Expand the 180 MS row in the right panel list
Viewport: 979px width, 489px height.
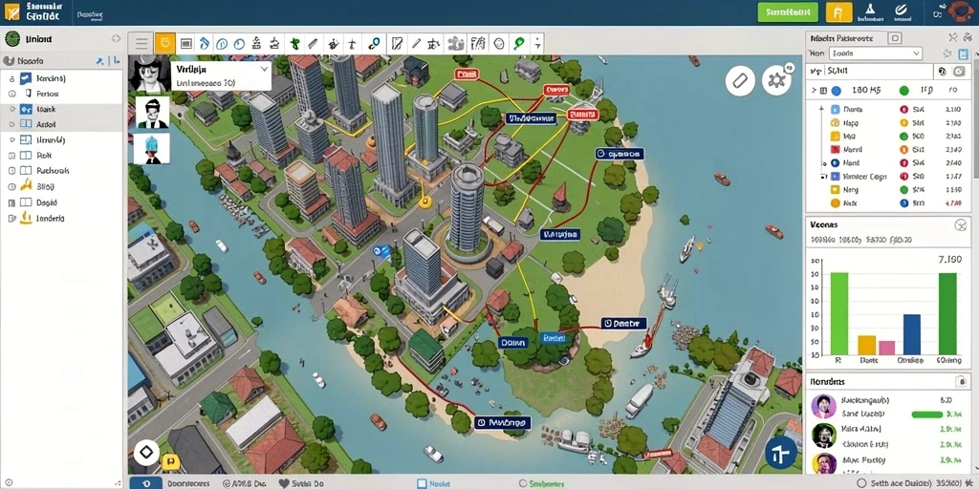click(814, 91)
